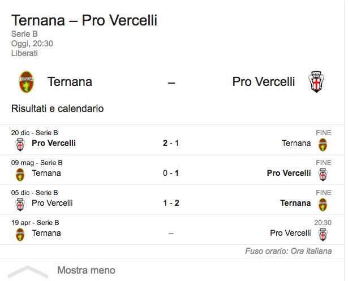Click the large Ternana crest in header

25,82
